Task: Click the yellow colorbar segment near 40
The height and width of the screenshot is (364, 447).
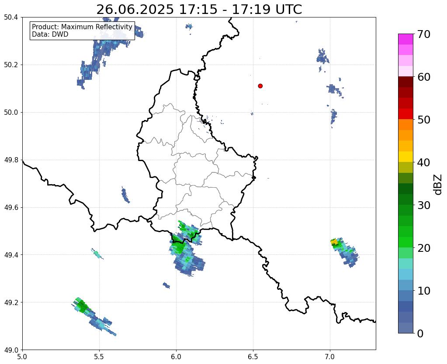Action: 405,157
